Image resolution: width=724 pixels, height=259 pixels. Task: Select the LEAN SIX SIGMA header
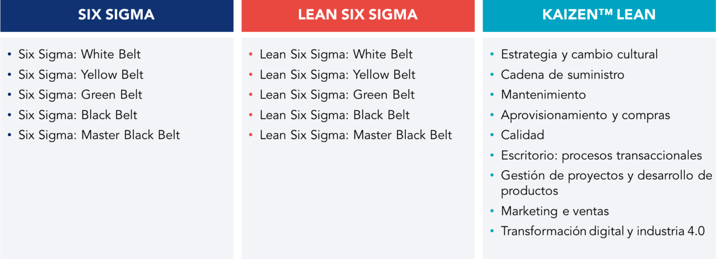coord(358,15)
